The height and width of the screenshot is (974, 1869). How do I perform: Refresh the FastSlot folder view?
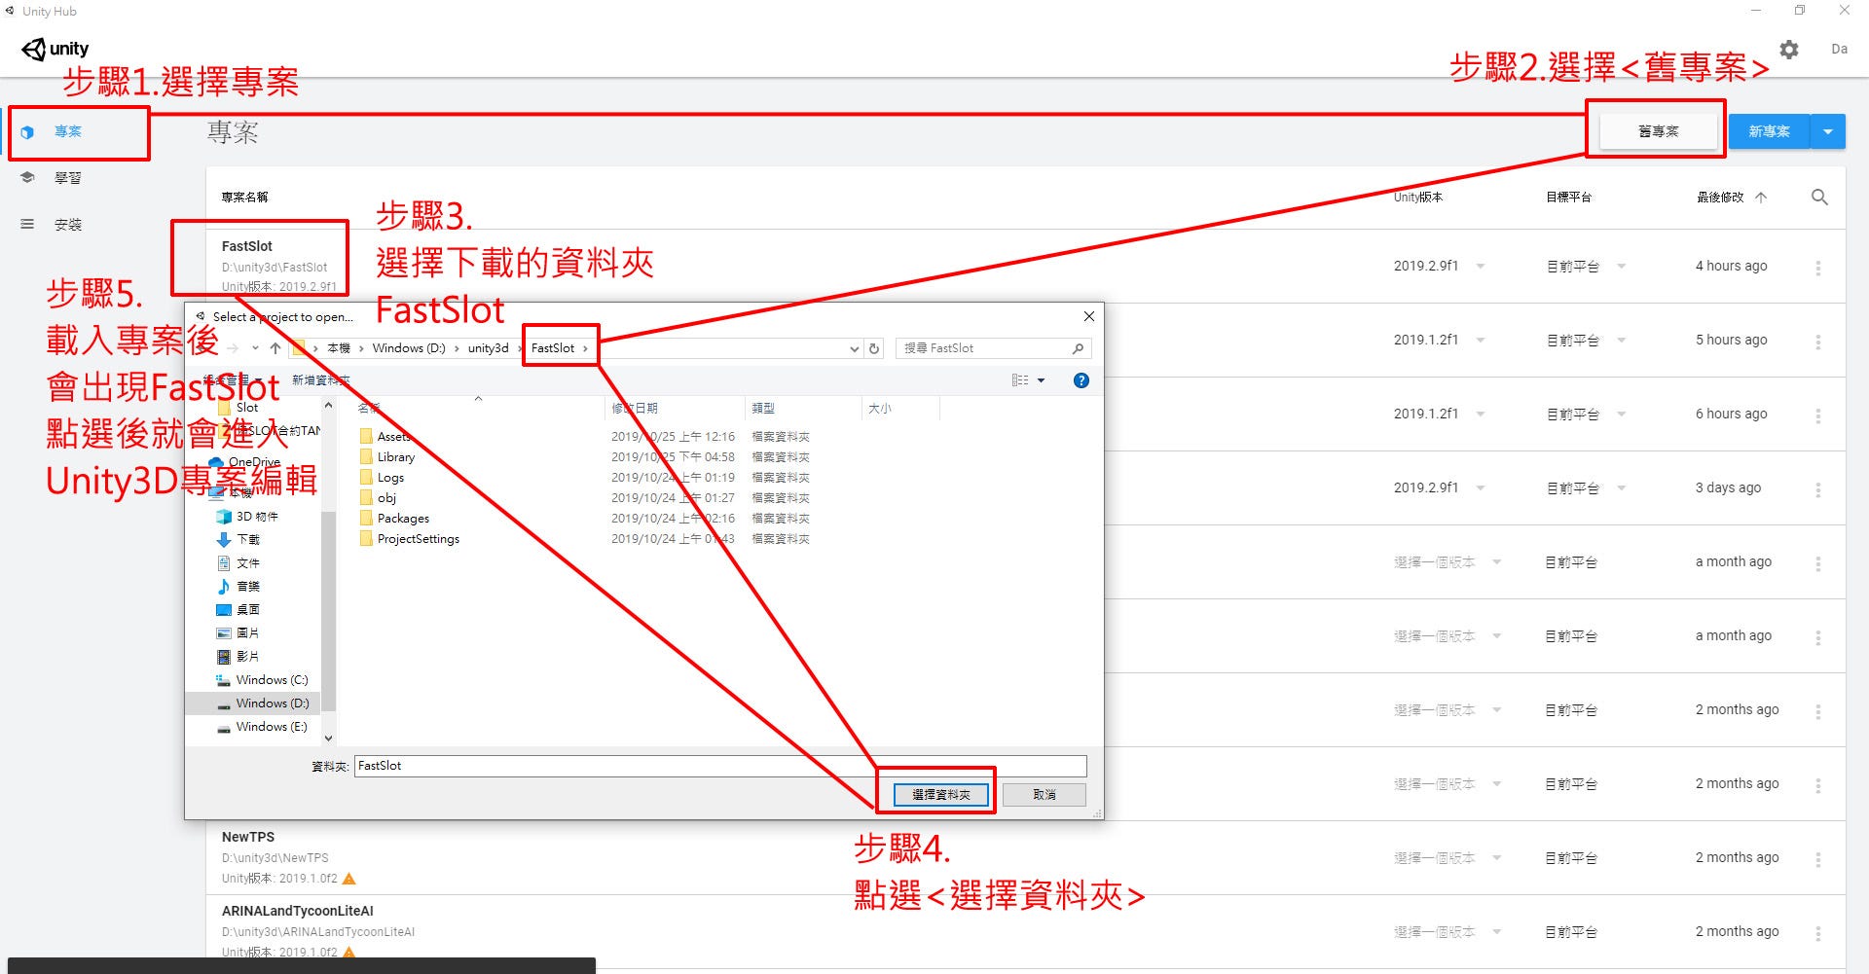[874, 348]
